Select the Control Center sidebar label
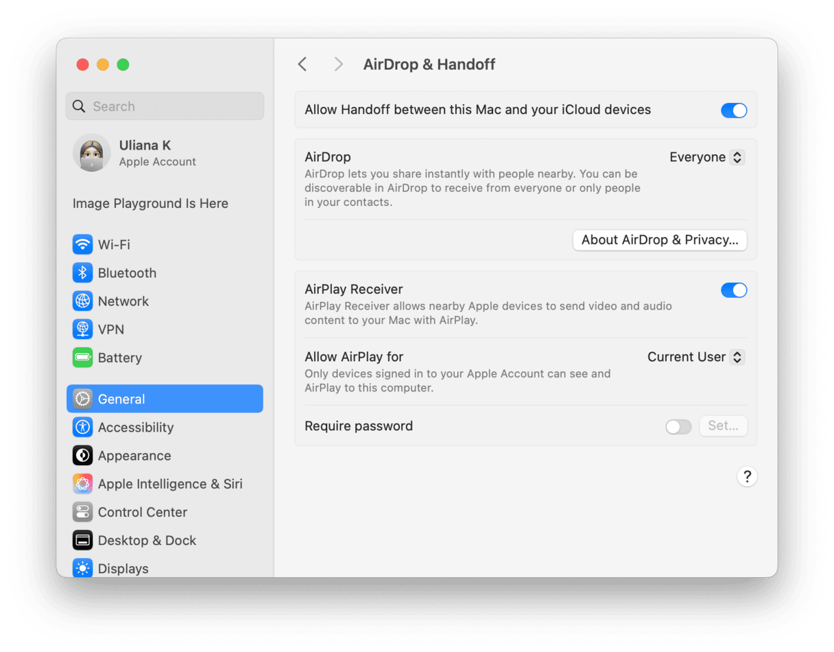Screen dimensions: 834x652 (x=143, y=512)
